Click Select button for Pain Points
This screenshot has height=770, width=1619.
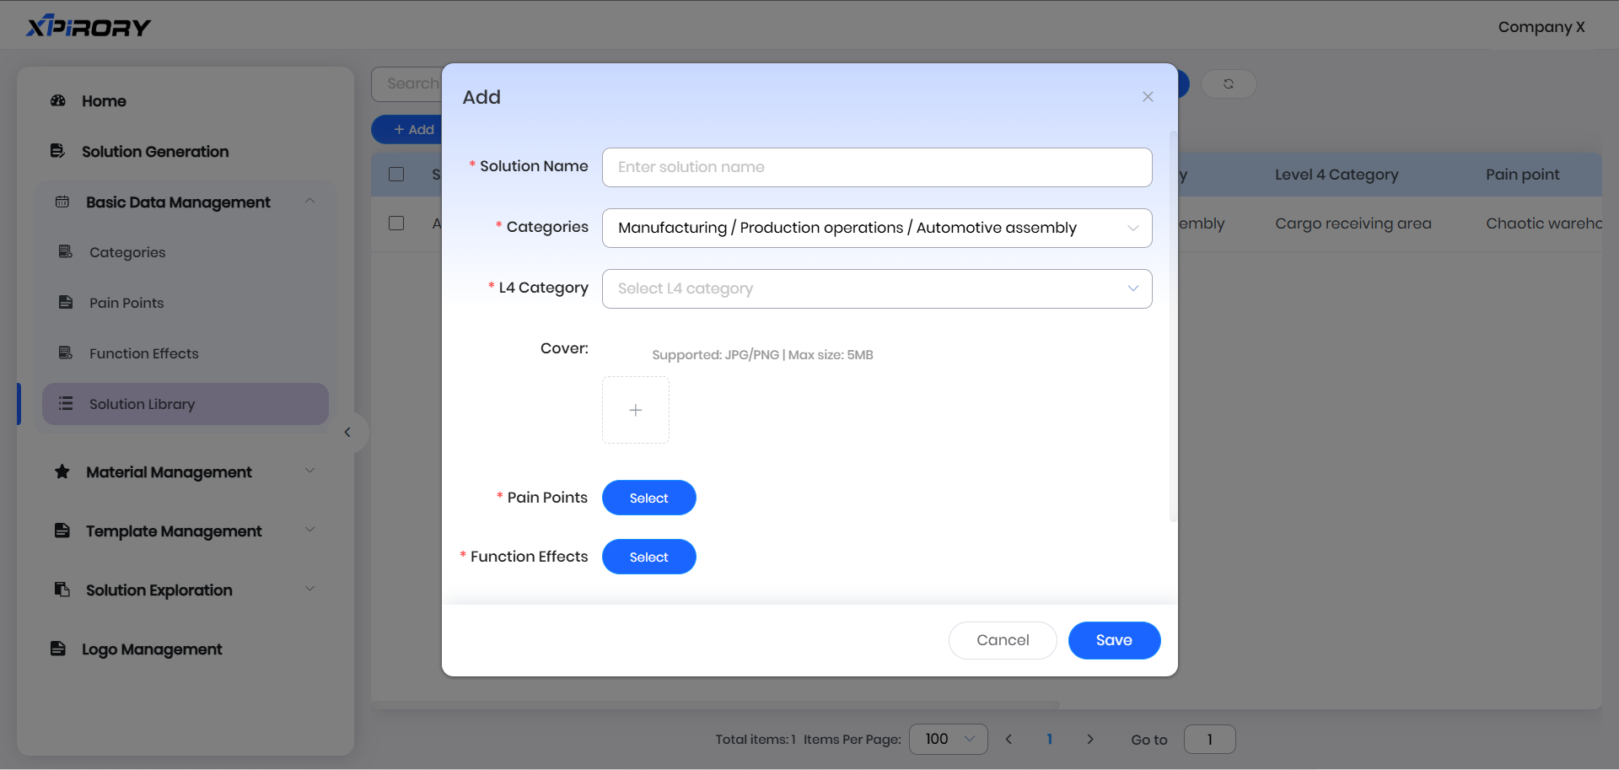[648, 498]
